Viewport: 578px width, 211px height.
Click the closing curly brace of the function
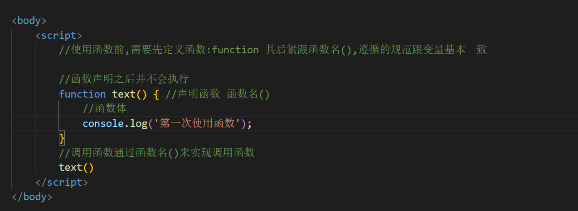pyautogui.click(x=62, y=138)
